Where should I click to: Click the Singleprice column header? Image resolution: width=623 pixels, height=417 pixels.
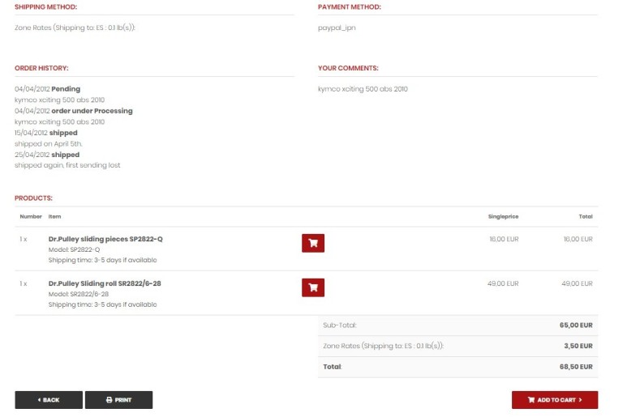pos(503,217)
